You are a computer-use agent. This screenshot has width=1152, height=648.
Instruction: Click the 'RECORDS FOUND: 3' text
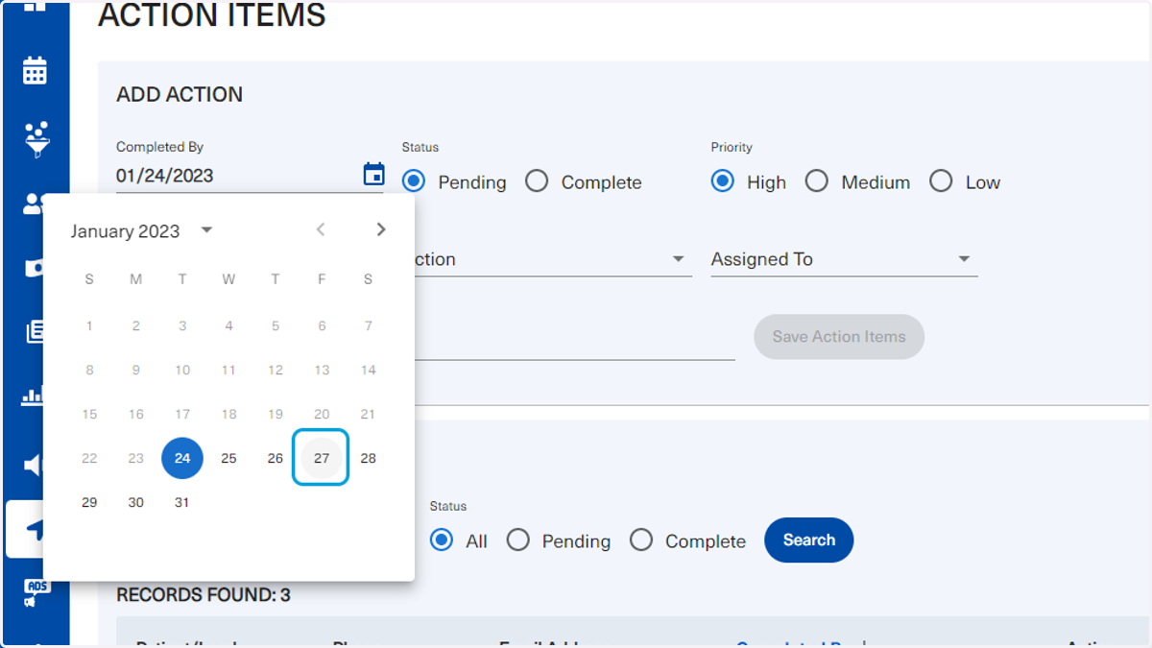click(x=204, y=595)
